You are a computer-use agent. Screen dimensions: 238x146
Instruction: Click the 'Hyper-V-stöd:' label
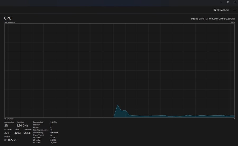point(39,135)
